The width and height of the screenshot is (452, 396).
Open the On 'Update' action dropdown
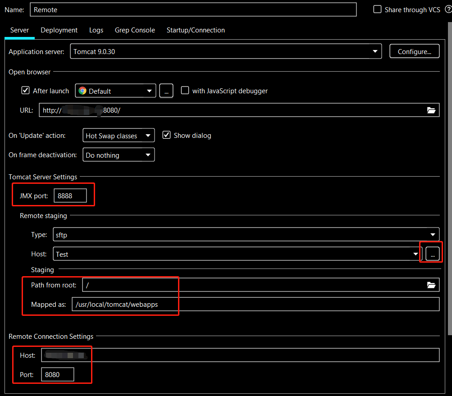pyautogui.click(x=119, y=136)
